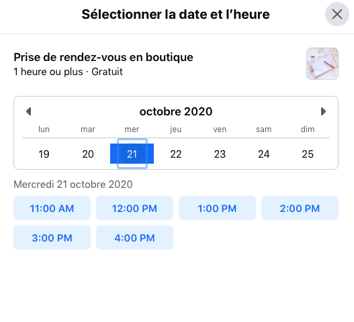Click the Prise de rendez-vous en boutique title
The image size is (354, 322).
coord(103,57)
